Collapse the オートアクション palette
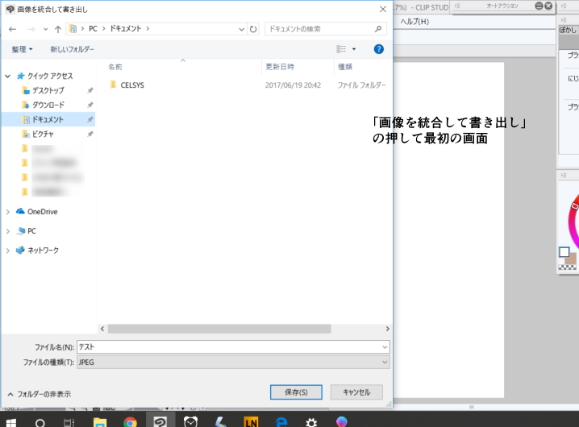 [539, 6]
